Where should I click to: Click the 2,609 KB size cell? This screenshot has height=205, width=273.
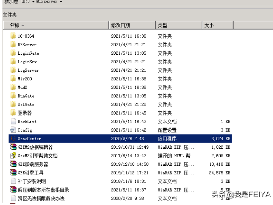tap(221, 156)
